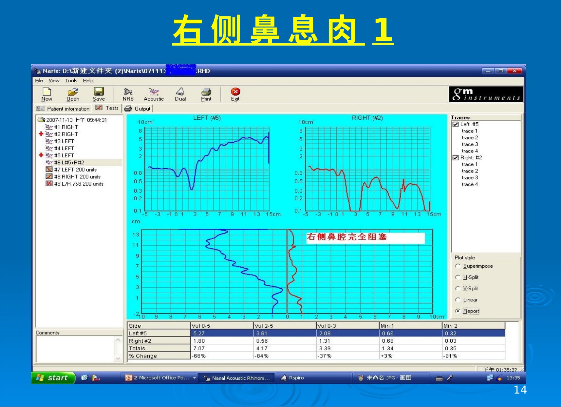Click the Left #5 Min 2 value 0.32
The image size is (561, 407).
point(450,333)
